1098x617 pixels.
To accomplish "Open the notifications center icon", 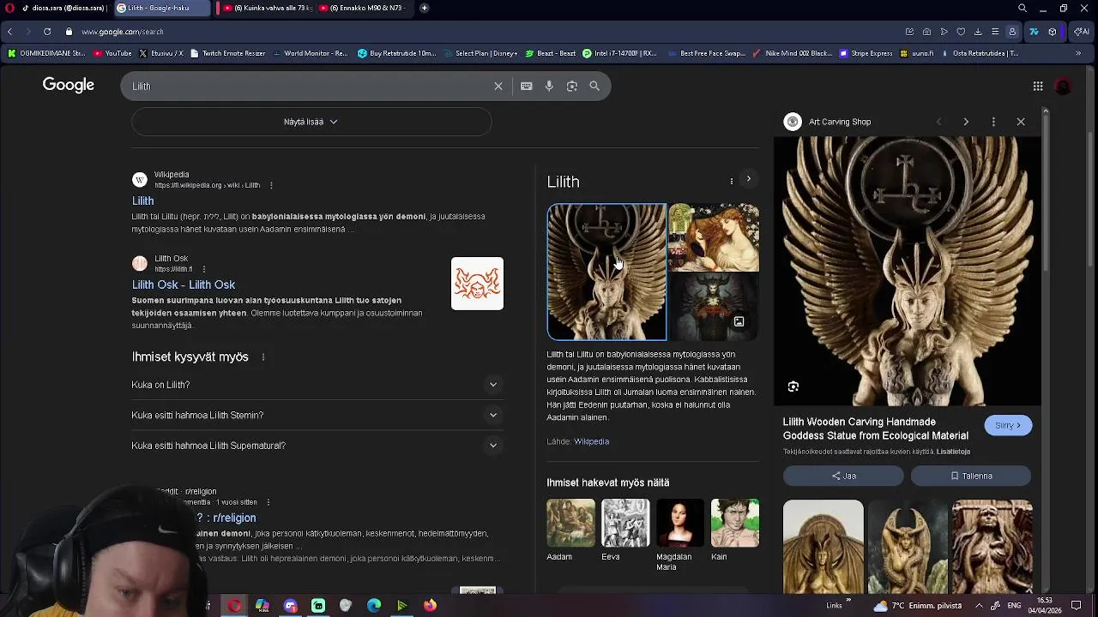I will coord(1076,606).
